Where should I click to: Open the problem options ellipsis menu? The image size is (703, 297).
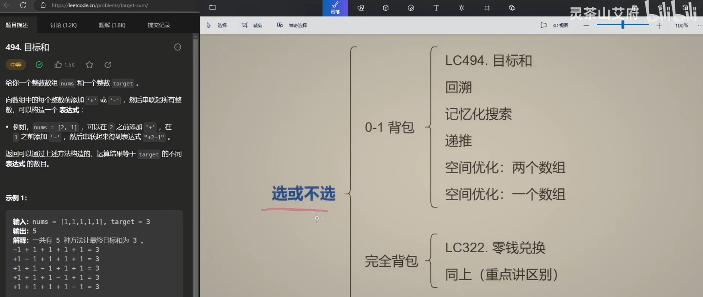177,47
